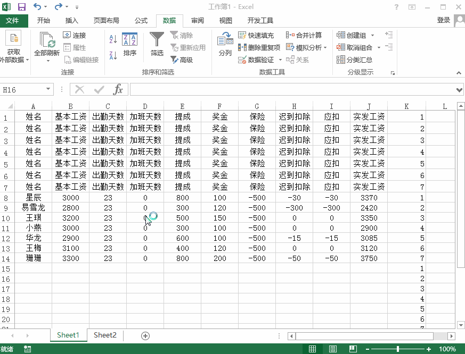Switch to the Formulas (公式) tab
Screen dimensions: 465x354
[x=141, y=20]
